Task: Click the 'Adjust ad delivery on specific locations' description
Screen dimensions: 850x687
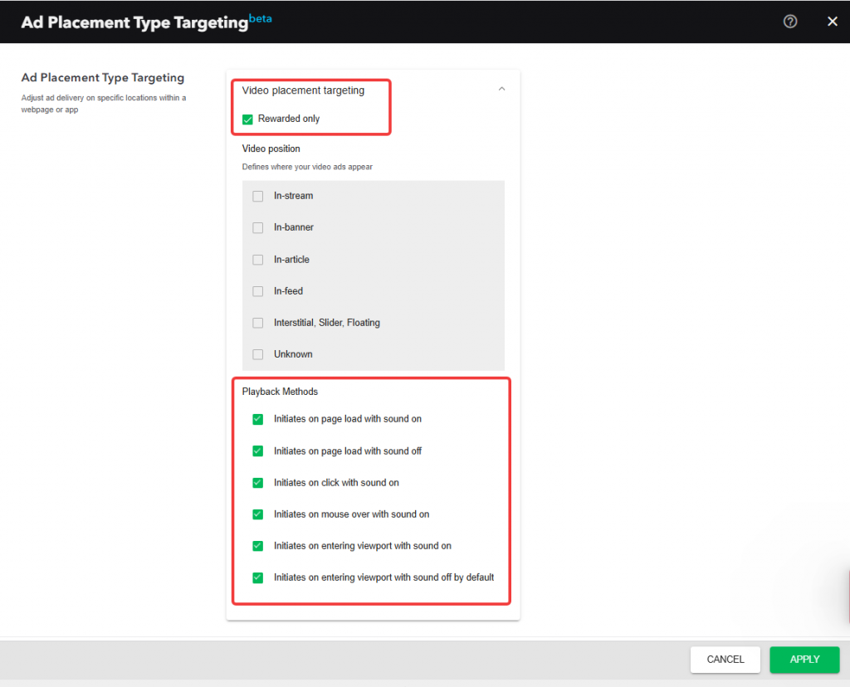Action: pyautogui.click(x=104, y=104)
